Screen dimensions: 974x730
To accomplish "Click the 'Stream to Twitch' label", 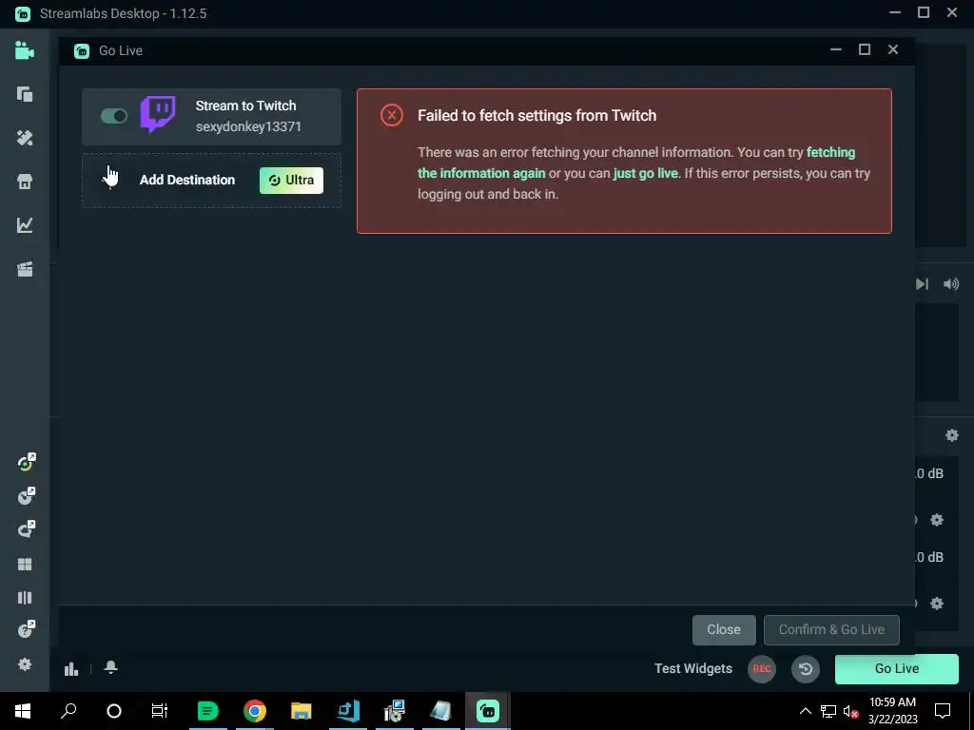I will pyautogui.click(x=245, y=106).
